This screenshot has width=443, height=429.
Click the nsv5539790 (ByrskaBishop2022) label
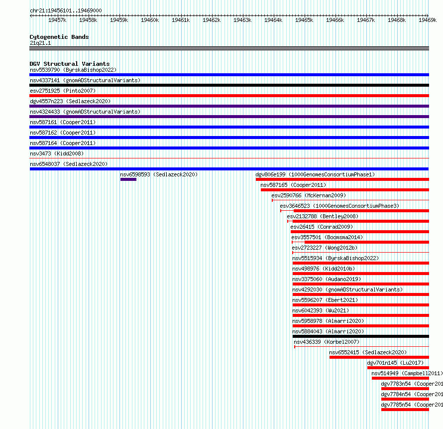click(73, 70)
